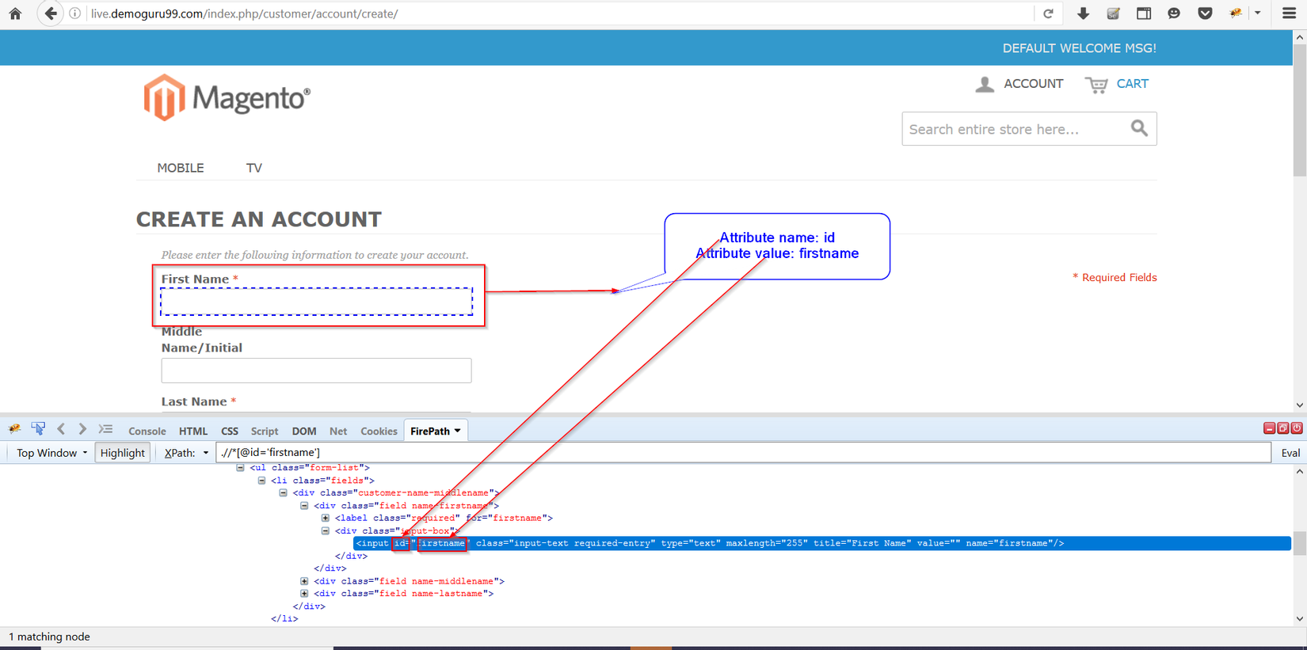Screen dimensions: 1307x650
Task: Switch to the Cookies tab
Action: (x=379, y=431)
